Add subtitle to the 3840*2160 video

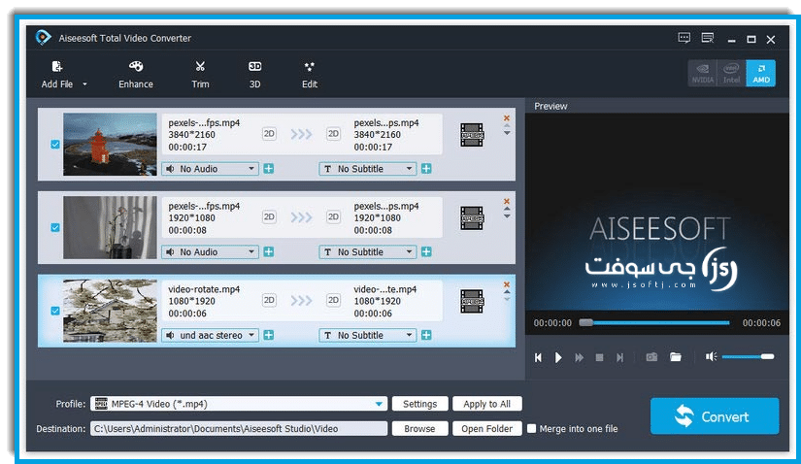click(x=426, y=169)
